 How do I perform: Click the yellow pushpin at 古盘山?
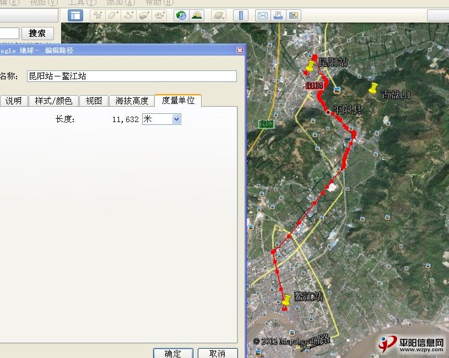[x=373, y=89]
